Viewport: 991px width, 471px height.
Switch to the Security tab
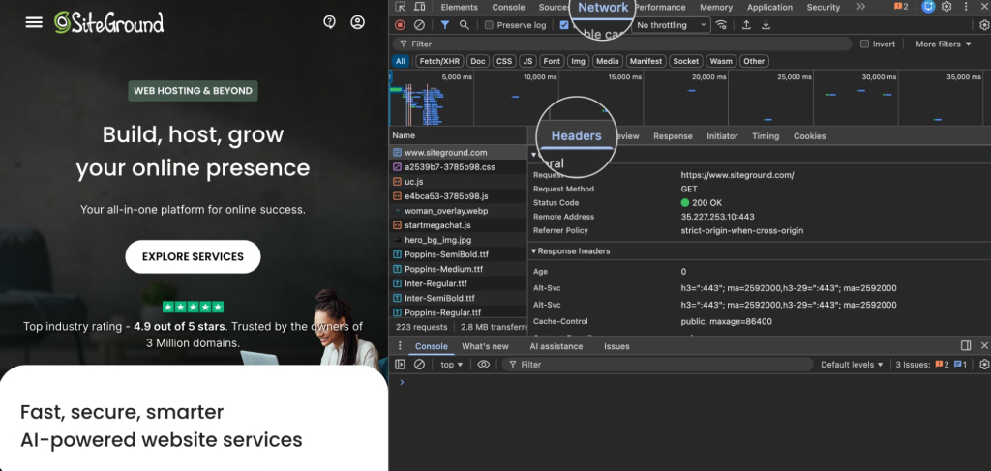click(824, 8)
